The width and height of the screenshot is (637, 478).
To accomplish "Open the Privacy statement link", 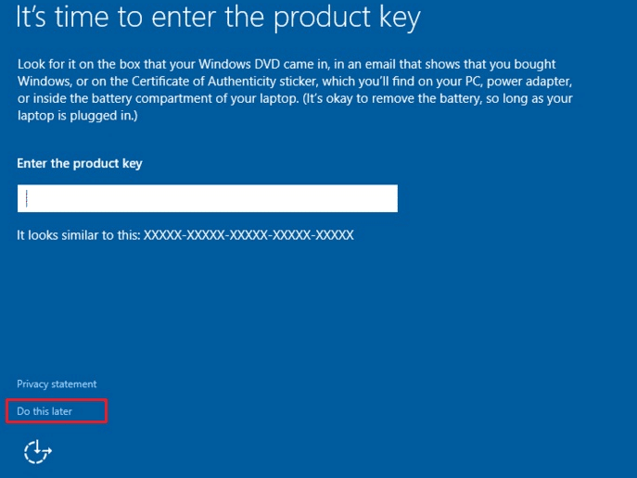I will coord(57,384).
